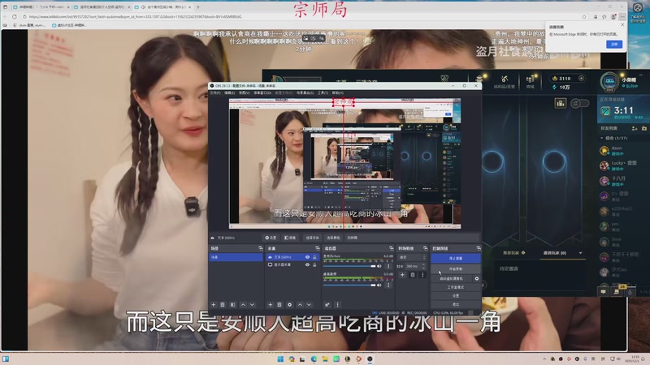Click the 开始录制 button

(455, 268)
